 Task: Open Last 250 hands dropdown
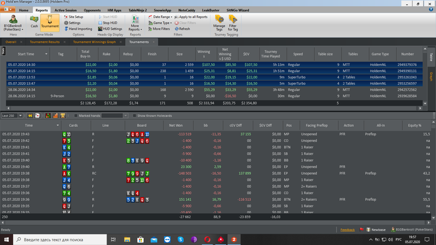pos(21,116)
